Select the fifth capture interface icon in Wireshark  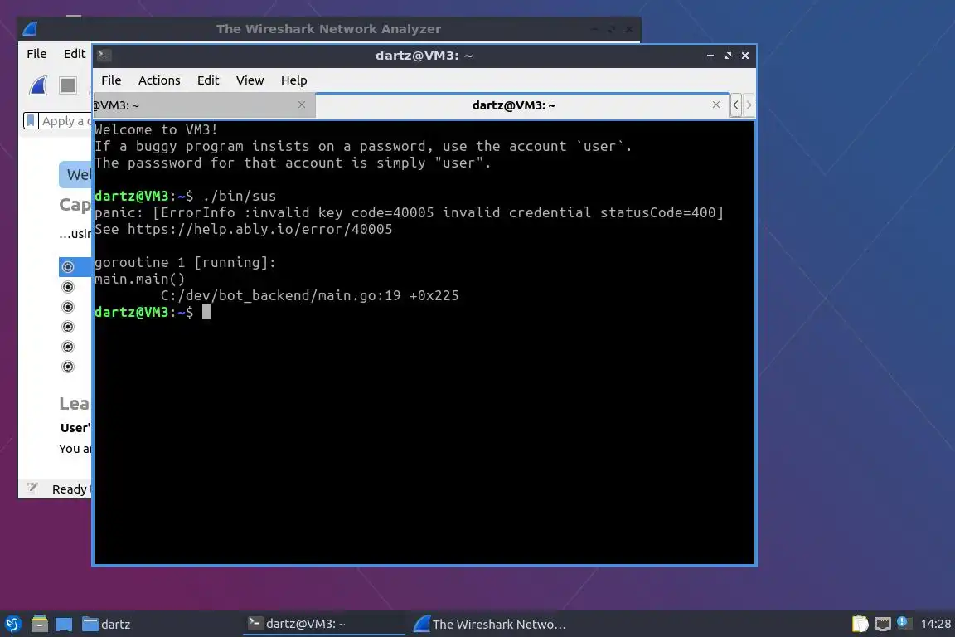click(68, 347)
